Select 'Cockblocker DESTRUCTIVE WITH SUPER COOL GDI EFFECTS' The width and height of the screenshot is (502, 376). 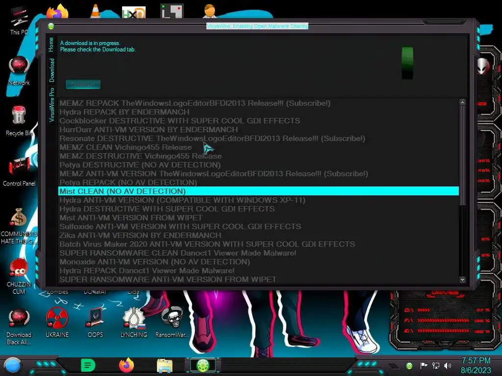(x=259, y=121)
